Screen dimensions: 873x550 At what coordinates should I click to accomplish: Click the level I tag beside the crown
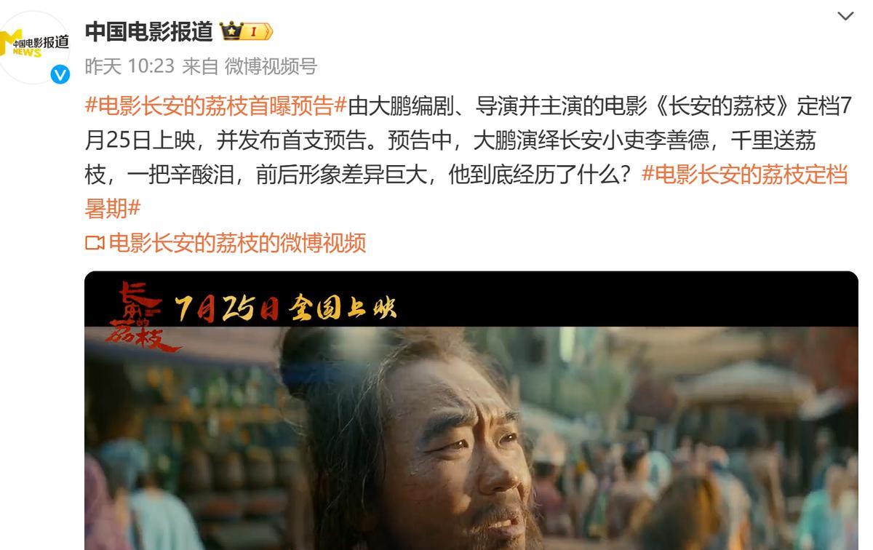click(x=257, y=31)
